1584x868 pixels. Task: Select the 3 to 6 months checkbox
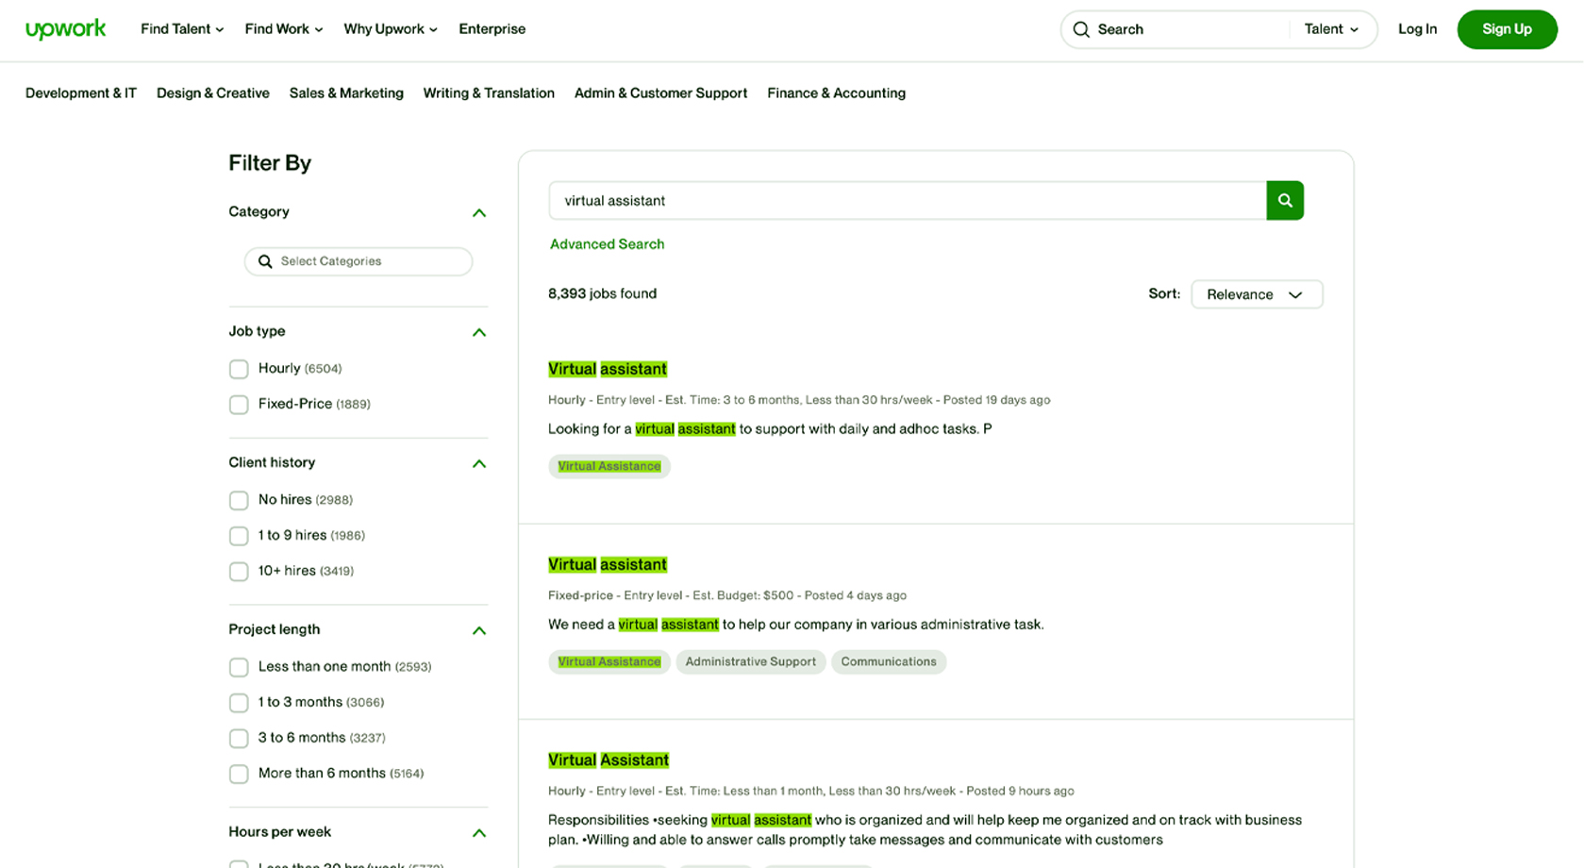tap(239, 739)
